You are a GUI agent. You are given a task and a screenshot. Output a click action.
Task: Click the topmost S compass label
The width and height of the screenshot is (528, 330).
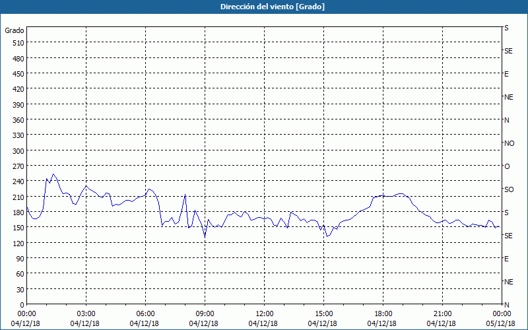coord(506,28)
